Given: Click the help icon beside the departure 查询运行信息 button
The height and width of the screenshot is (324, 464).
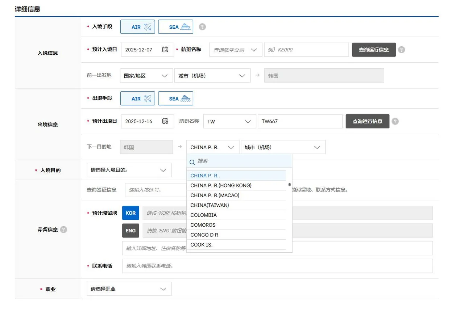Looking at the screenshot, I should click(x=395, y=121).
